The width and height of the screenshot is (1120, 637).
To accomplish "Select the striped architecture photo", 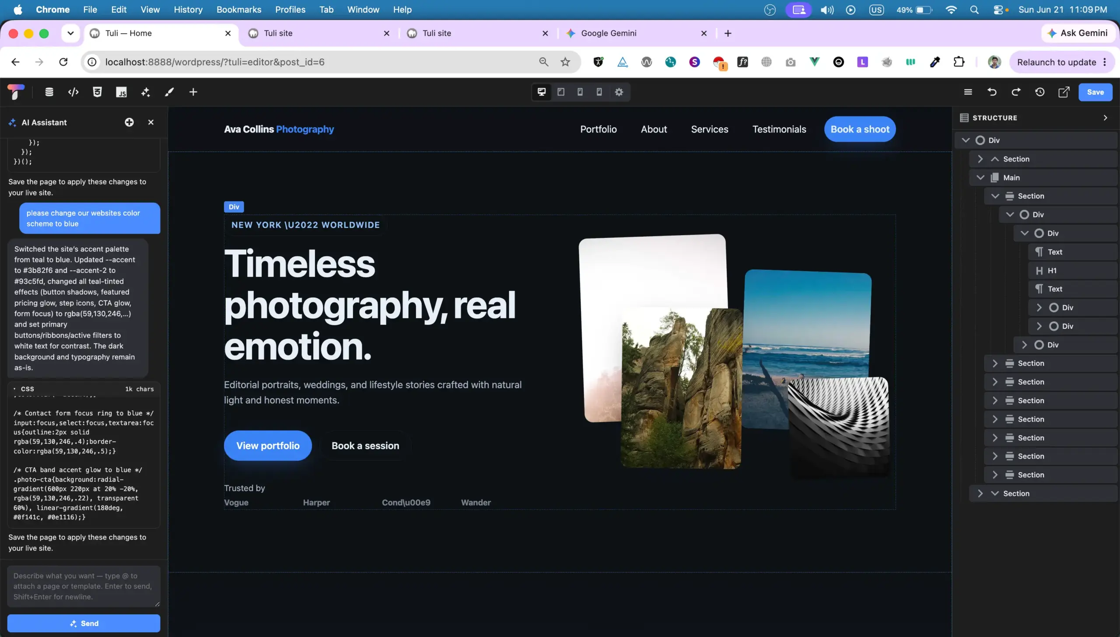I will (839, 427).
